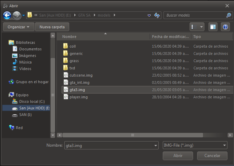Viewport: 234px width, 166px height.
Task: Click the magnifier search icon
Action: pyautogui.click(x=228, y=15)
